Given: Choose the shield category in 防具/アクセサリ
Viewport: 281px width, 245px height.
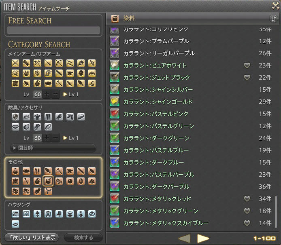Looking at the screenshot, I should click(x=15, y=117).
